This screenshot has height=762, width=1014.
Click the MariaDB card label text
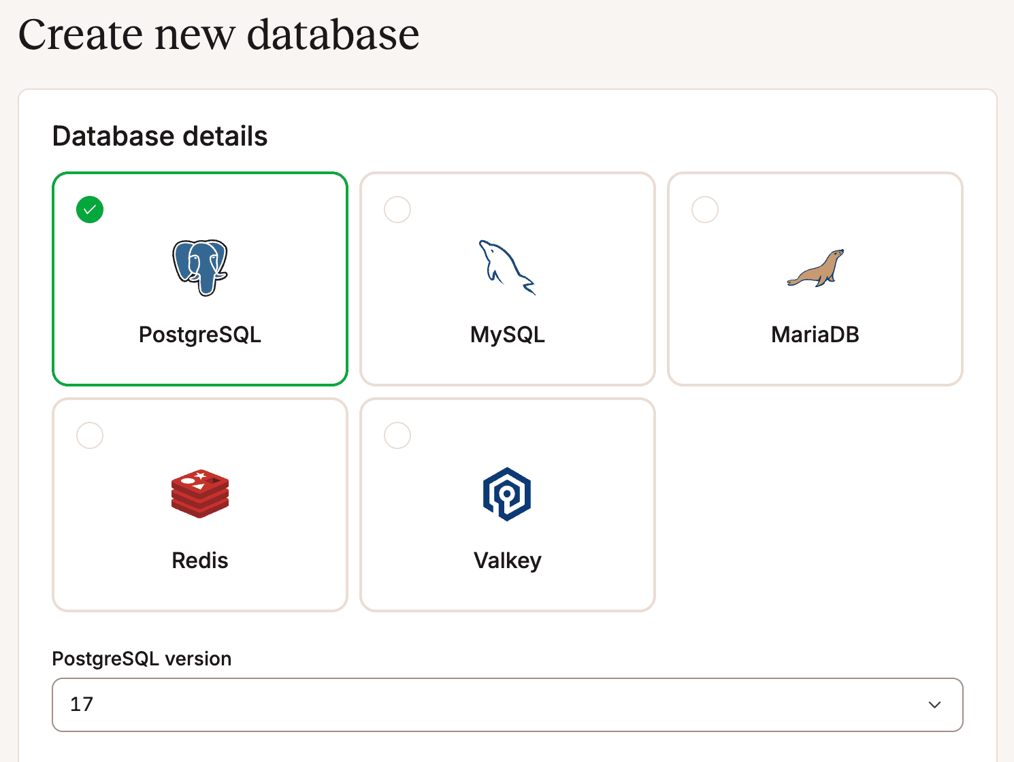815,335
